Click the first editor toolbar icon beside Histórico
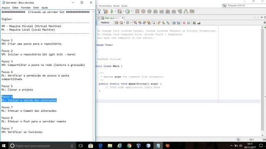Viewport: 266px width, 149px height. point(116,23)
